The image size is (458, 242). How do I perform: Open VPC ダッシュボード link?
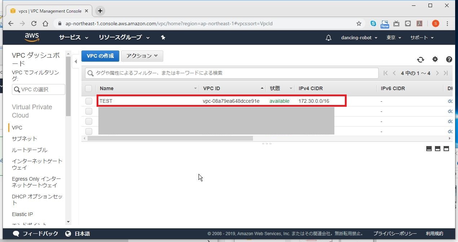pos(36,60)
